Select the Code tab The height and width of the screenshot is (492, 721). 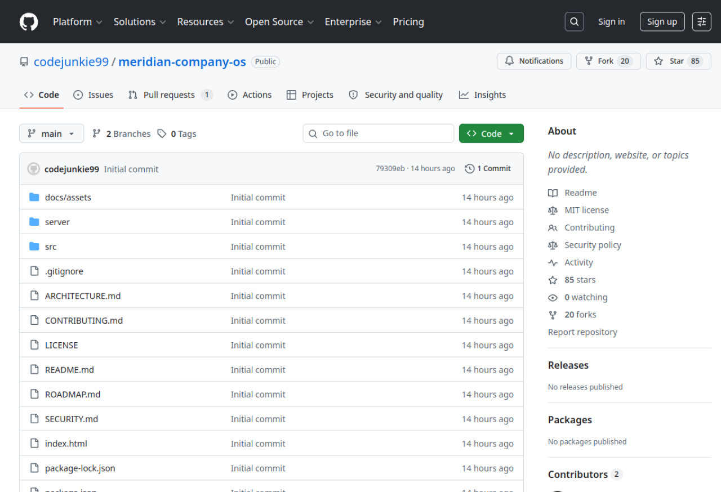(42, 95)
